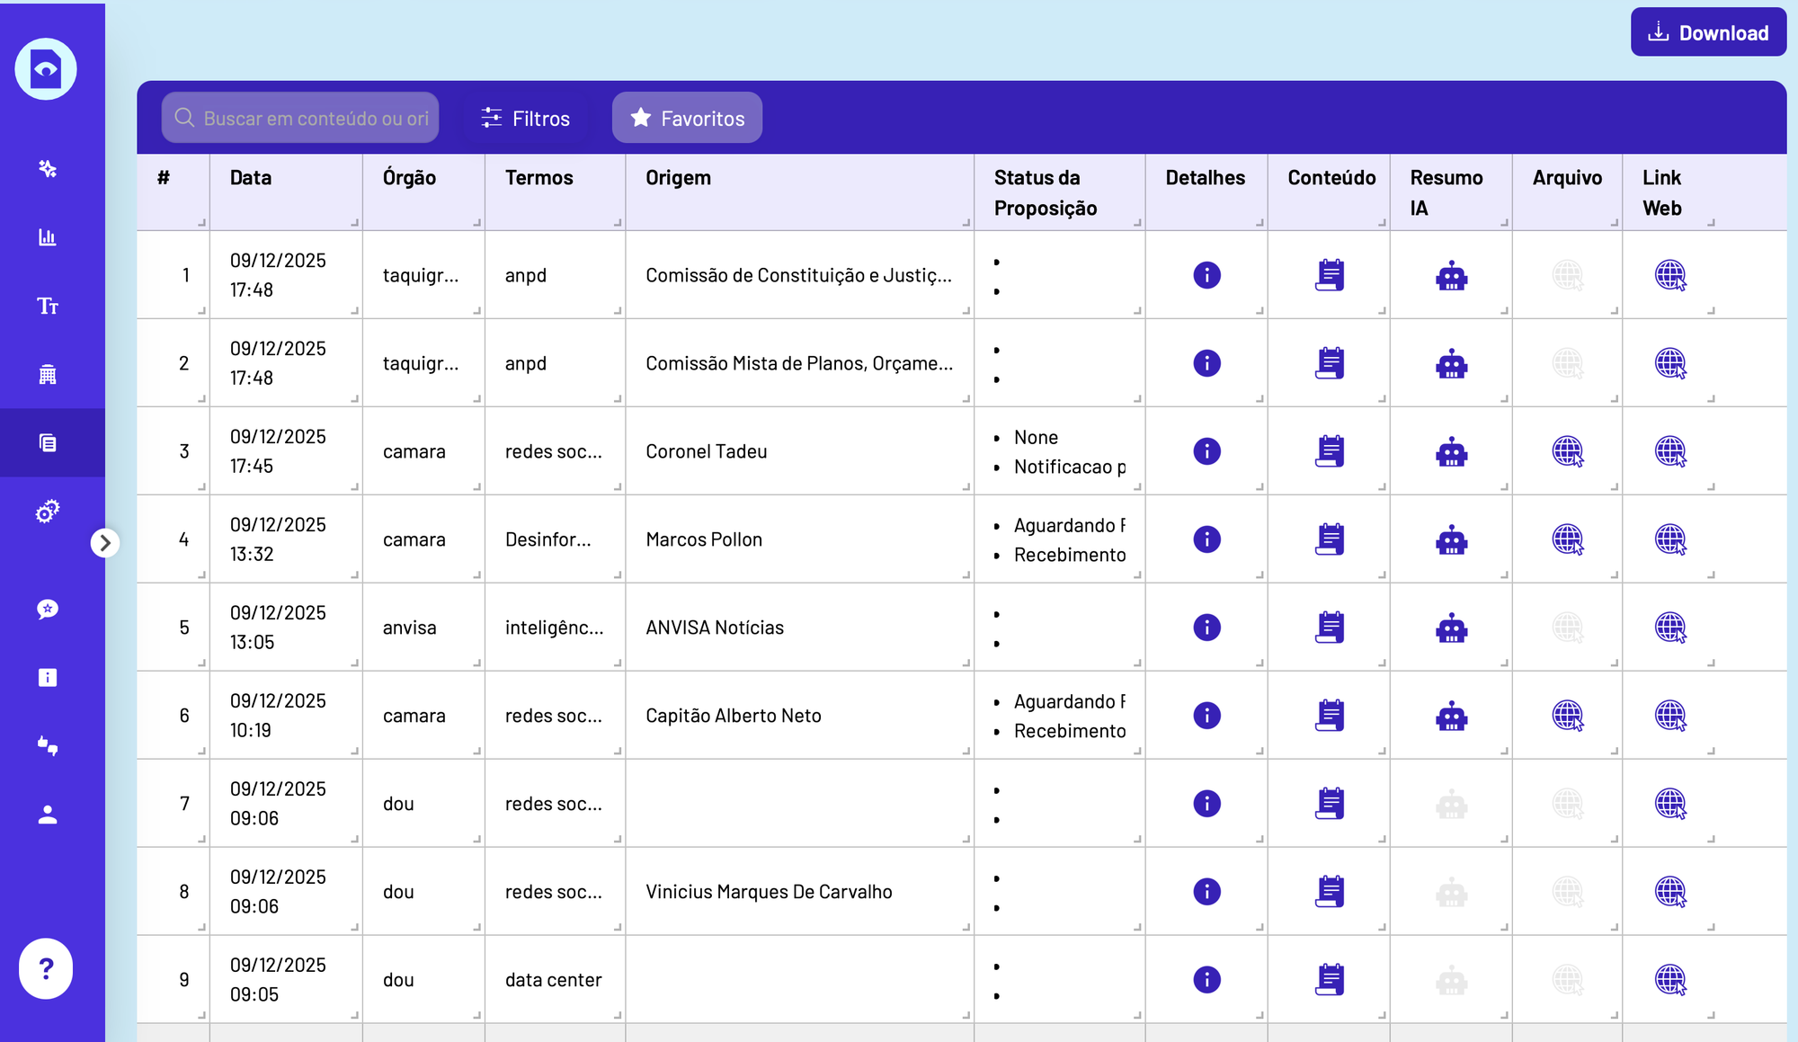The image size is (1798, 1042).
Task: Open Link Web globe for ANVISA Notícias row
Action: click(1669, 628)
